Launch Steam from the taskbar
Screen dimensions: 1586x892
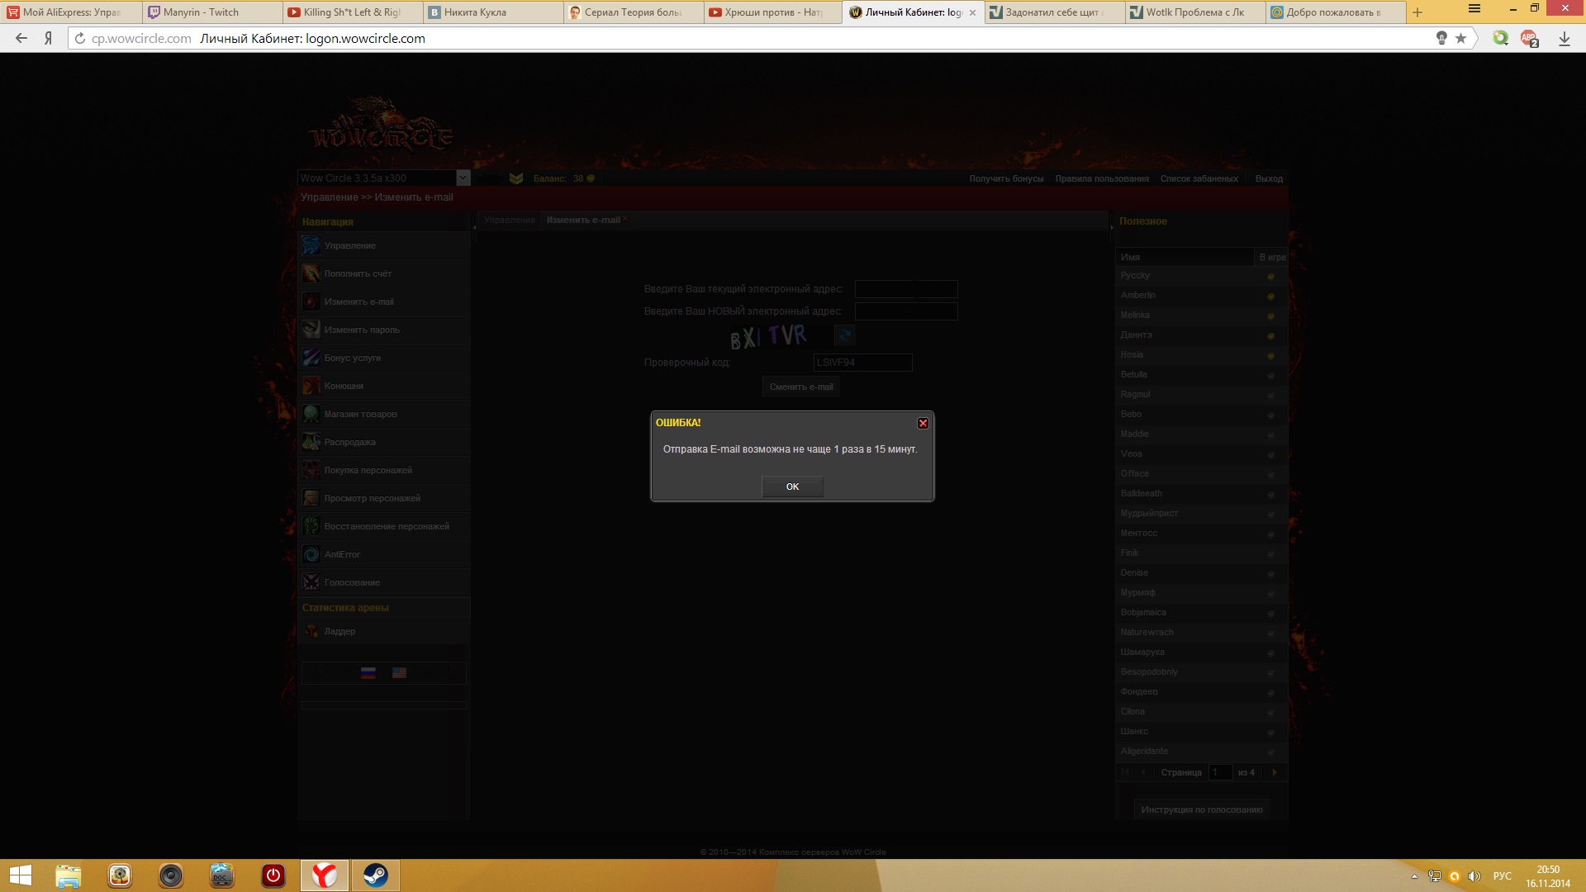click(x=376, y=875)
